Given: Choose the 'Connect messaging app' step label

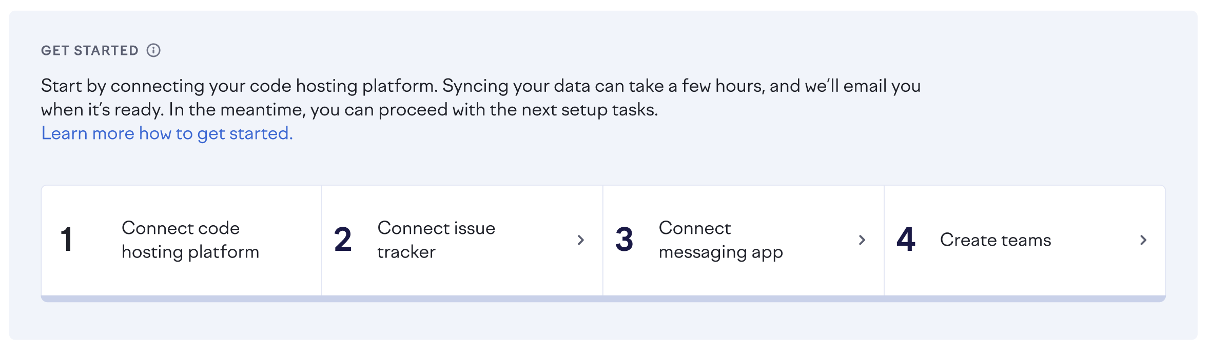Looking at the screenshot, I should pyautogui.click(x=720, y=240).
